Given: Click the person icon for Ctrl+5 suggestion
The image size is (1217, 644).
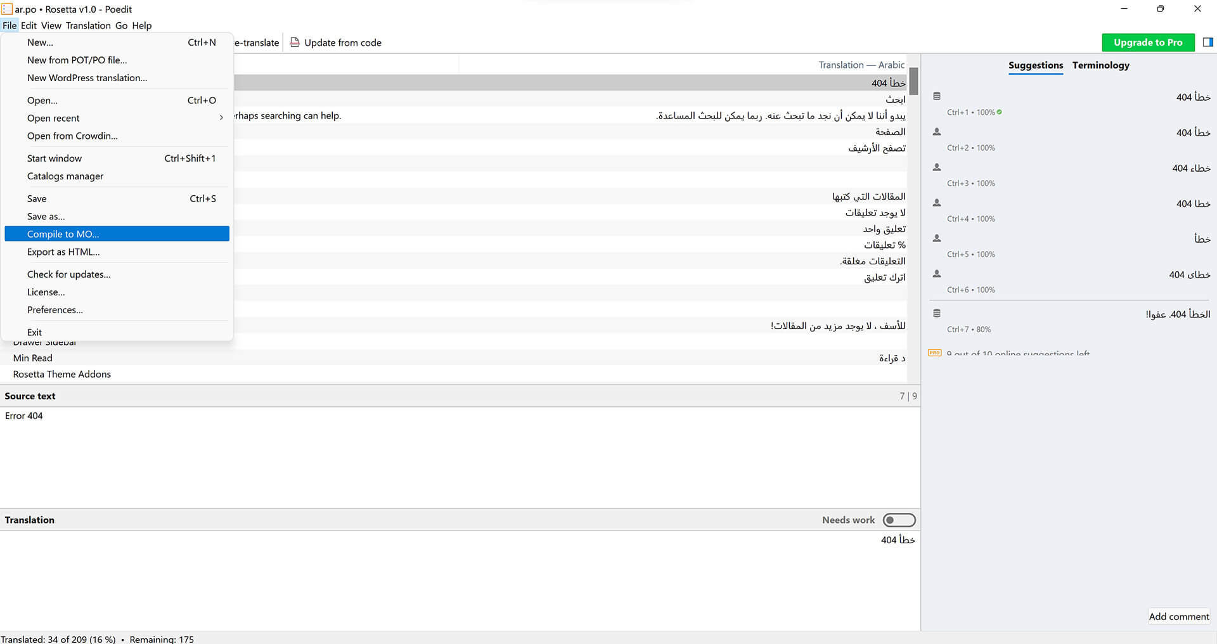Looking at the screenshot, I should (x=937, y=238).
